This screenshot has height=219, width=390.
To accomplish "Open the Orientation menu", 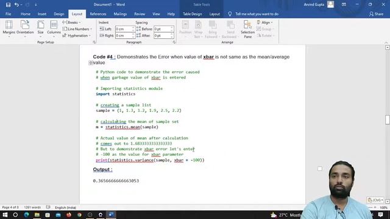I will 25,29.
